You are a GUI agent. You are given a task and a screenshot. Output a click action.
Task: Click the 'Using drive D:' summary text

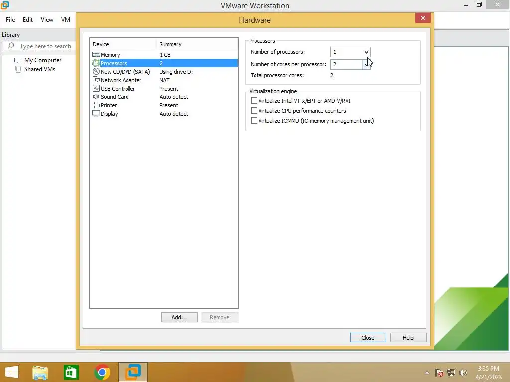click(x=176, y=72)
